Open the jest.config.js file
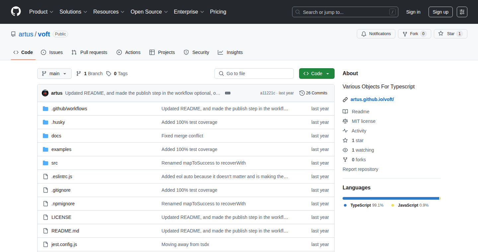 pyautogui.click(x=64, y=244)
